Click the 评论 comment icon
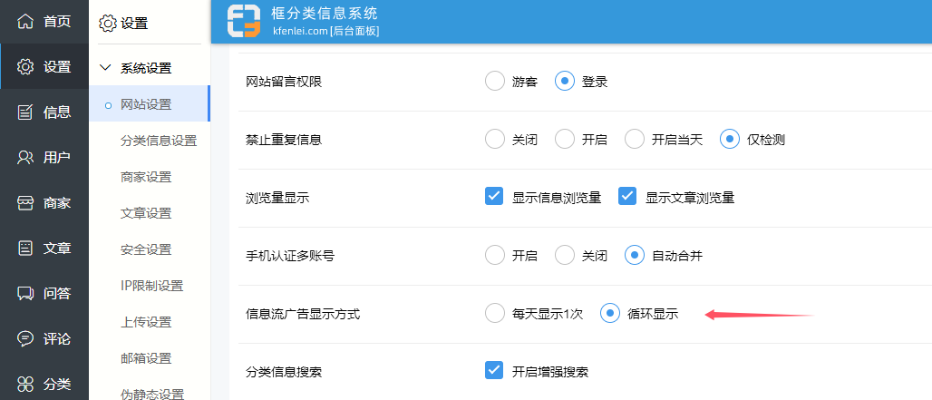Viewport: 932px width, 400px height. (25, 338)
